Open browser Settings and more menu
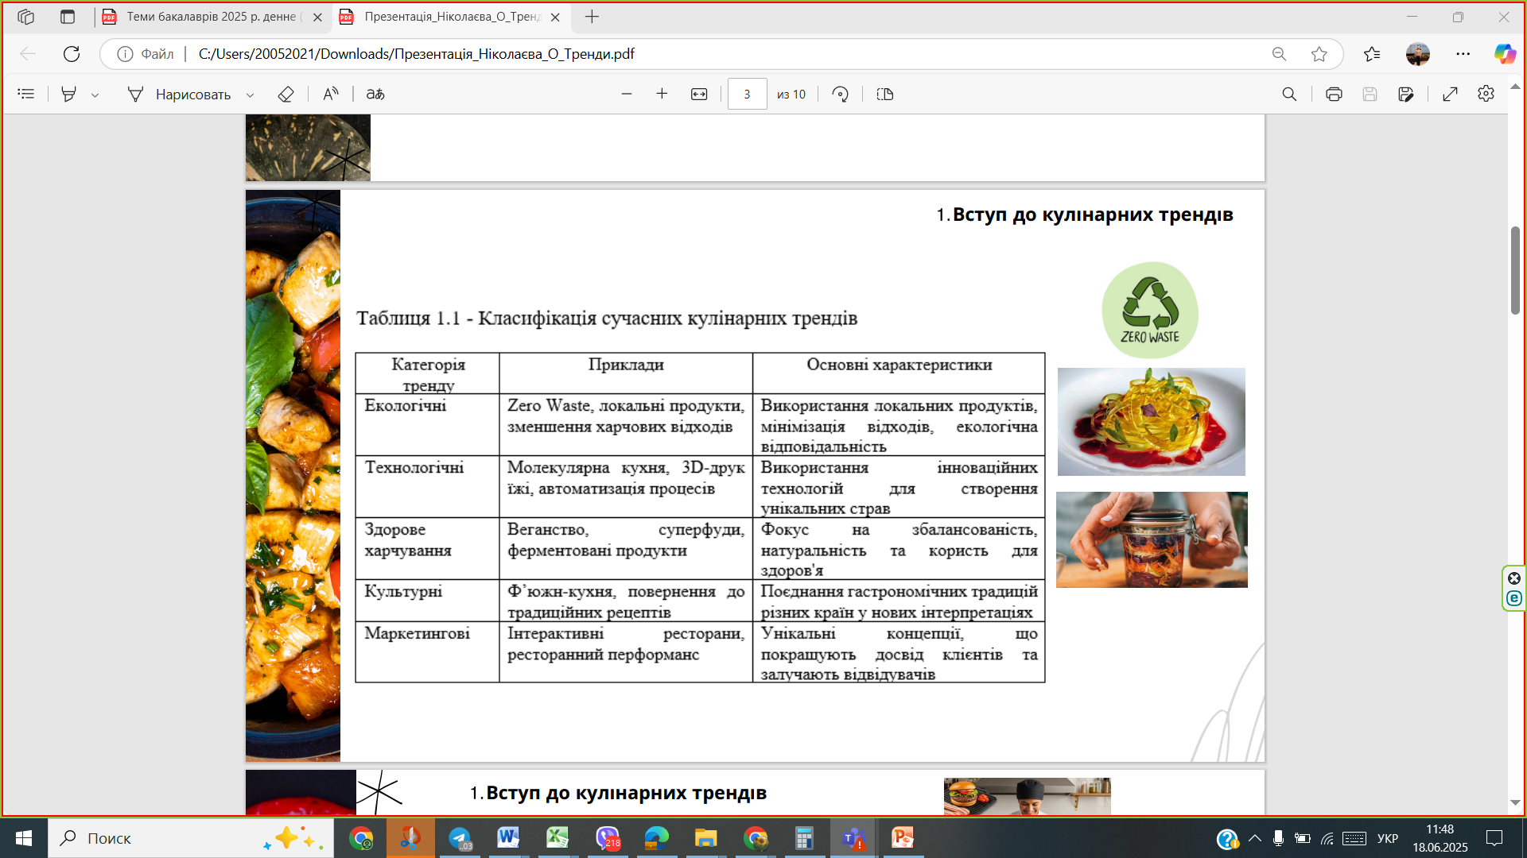 (x=1463, y=54)
